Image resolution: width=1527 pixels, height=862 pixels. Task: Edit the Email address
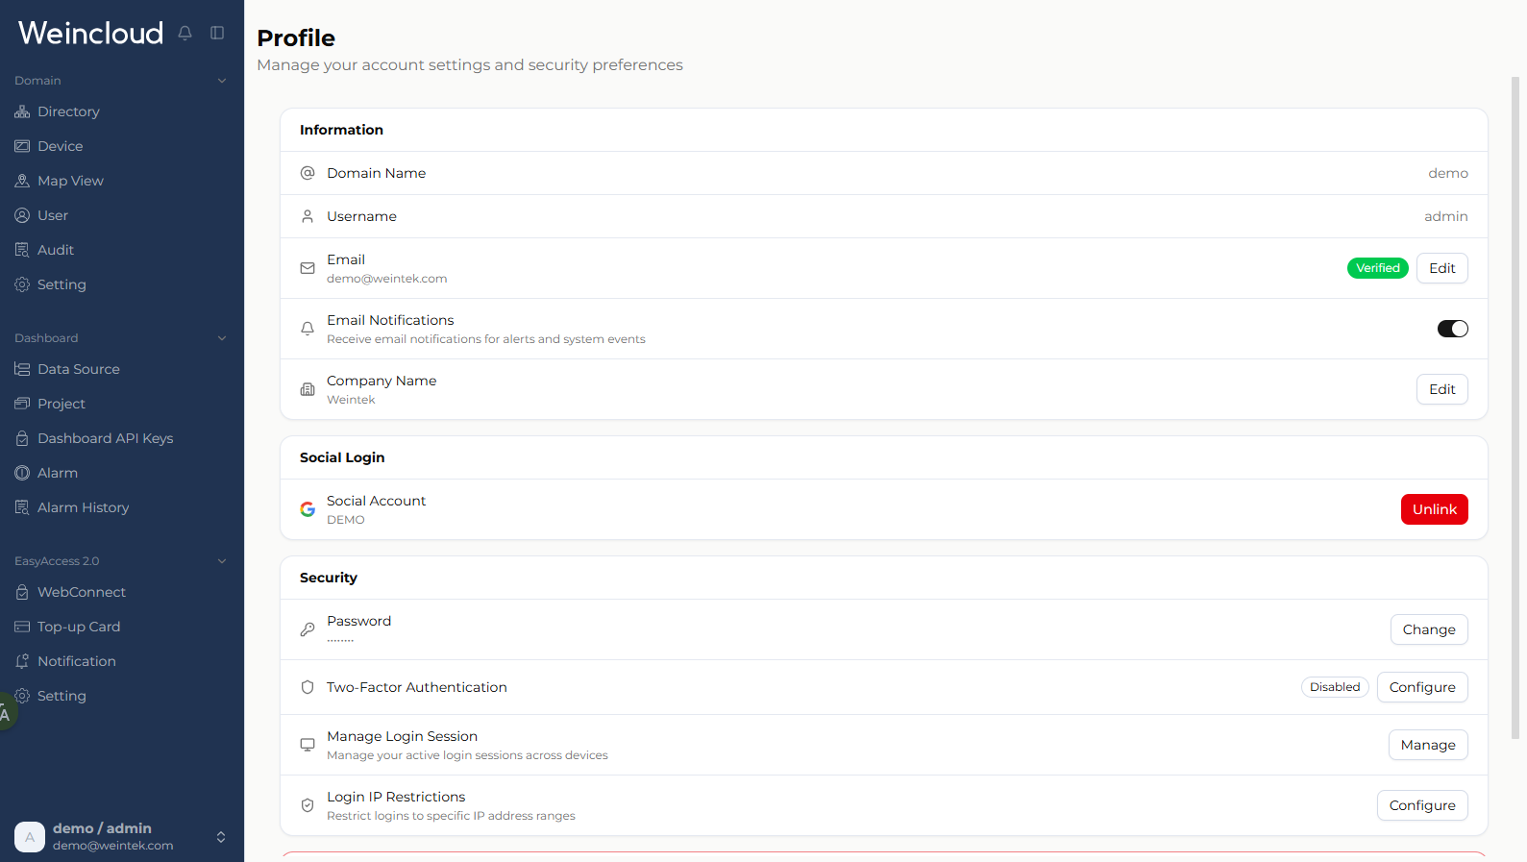pos(1441,268)
